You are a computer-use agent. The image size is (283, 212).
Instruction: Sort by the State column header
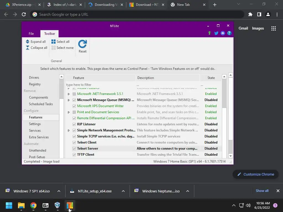coord(211,78)
